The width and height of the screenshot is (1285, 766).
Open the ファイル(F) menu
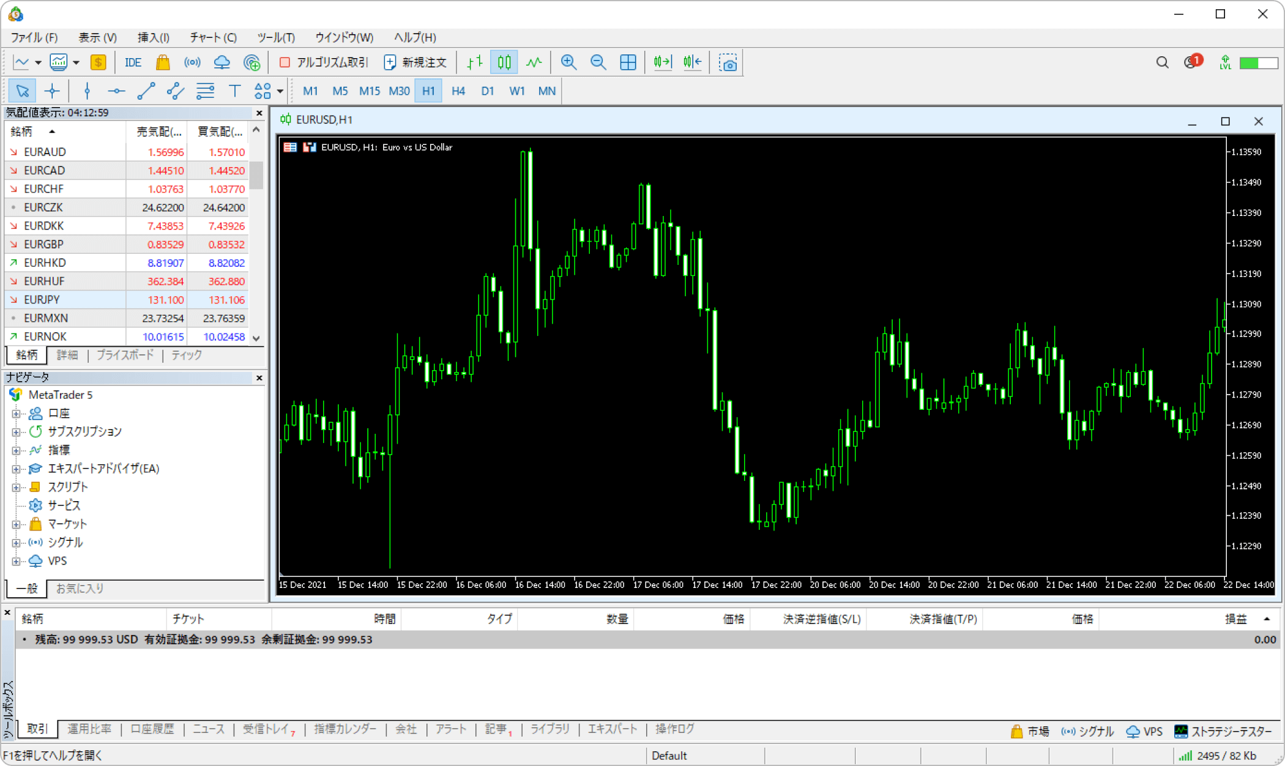coord(34,37)
